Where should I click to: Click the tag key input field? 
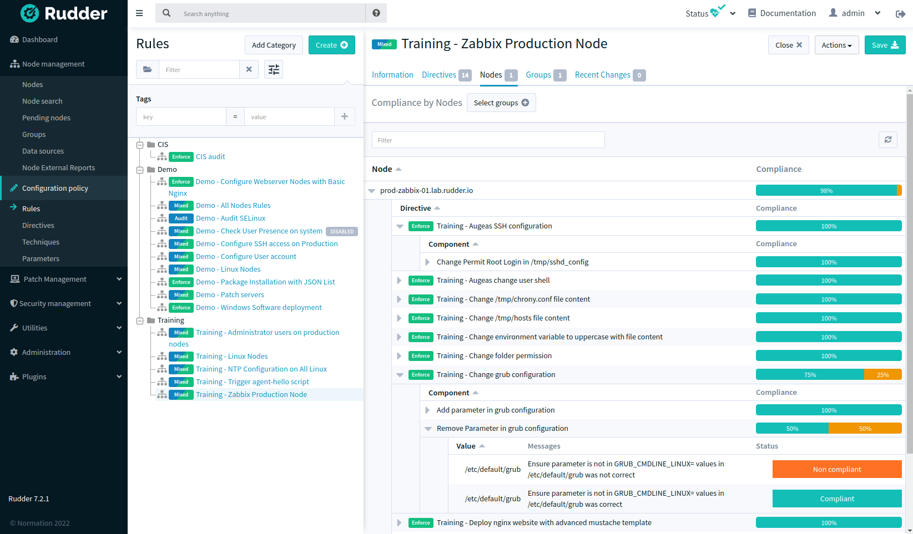click(x=181, y=116)
